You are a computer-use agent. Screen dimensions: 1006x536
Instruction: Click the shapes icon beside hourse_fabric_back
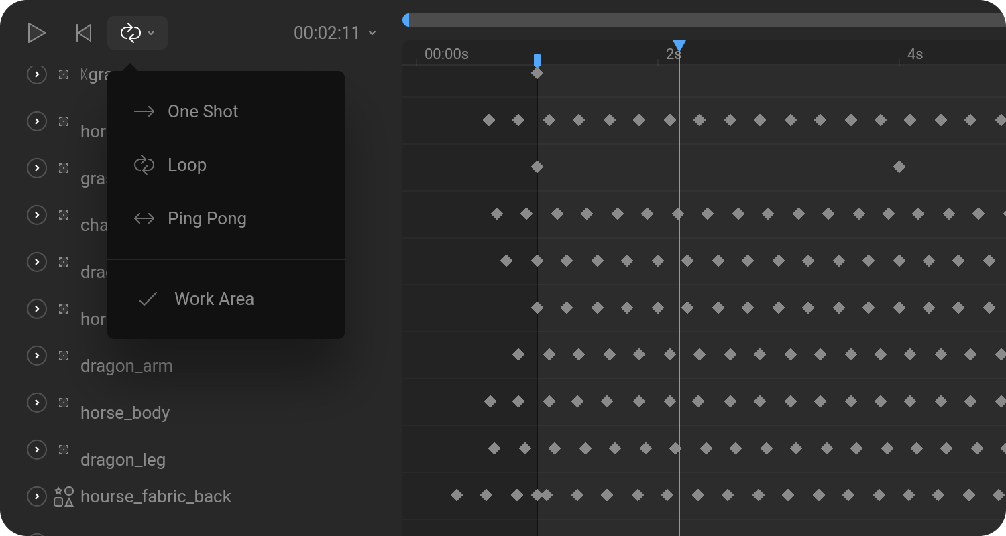point(64,496)
